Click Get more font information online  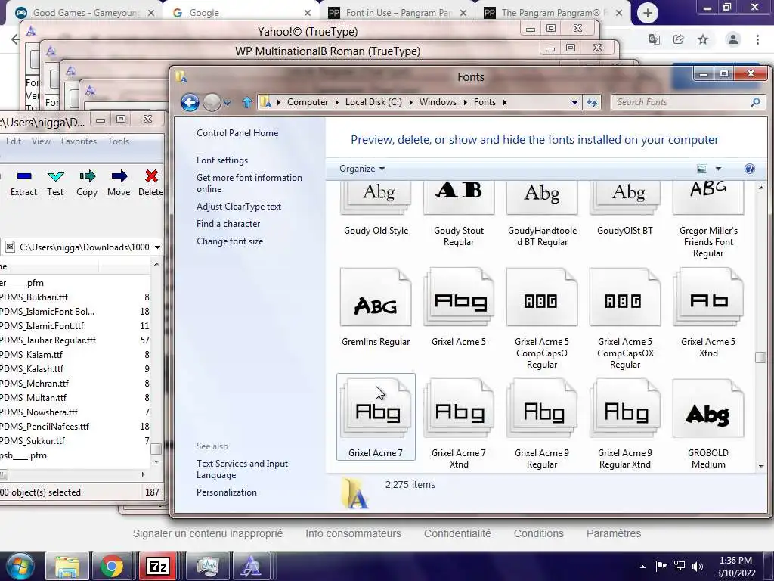249,183
